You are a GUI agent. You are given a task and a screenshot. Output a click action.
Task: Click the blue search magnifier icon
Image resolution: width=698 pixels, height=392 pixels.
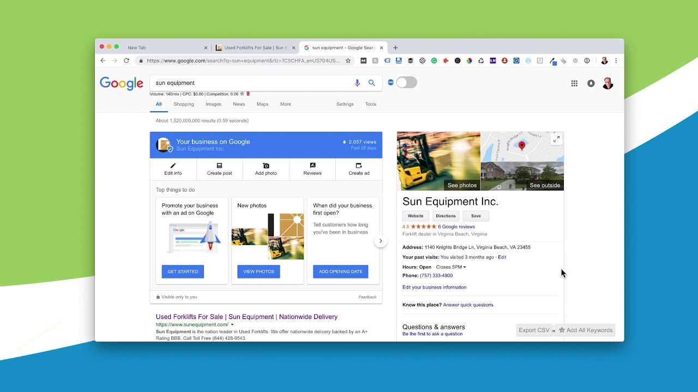(x=372, y=83)
